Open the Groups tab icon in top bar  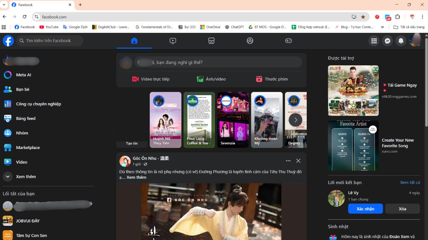[250, 41]
